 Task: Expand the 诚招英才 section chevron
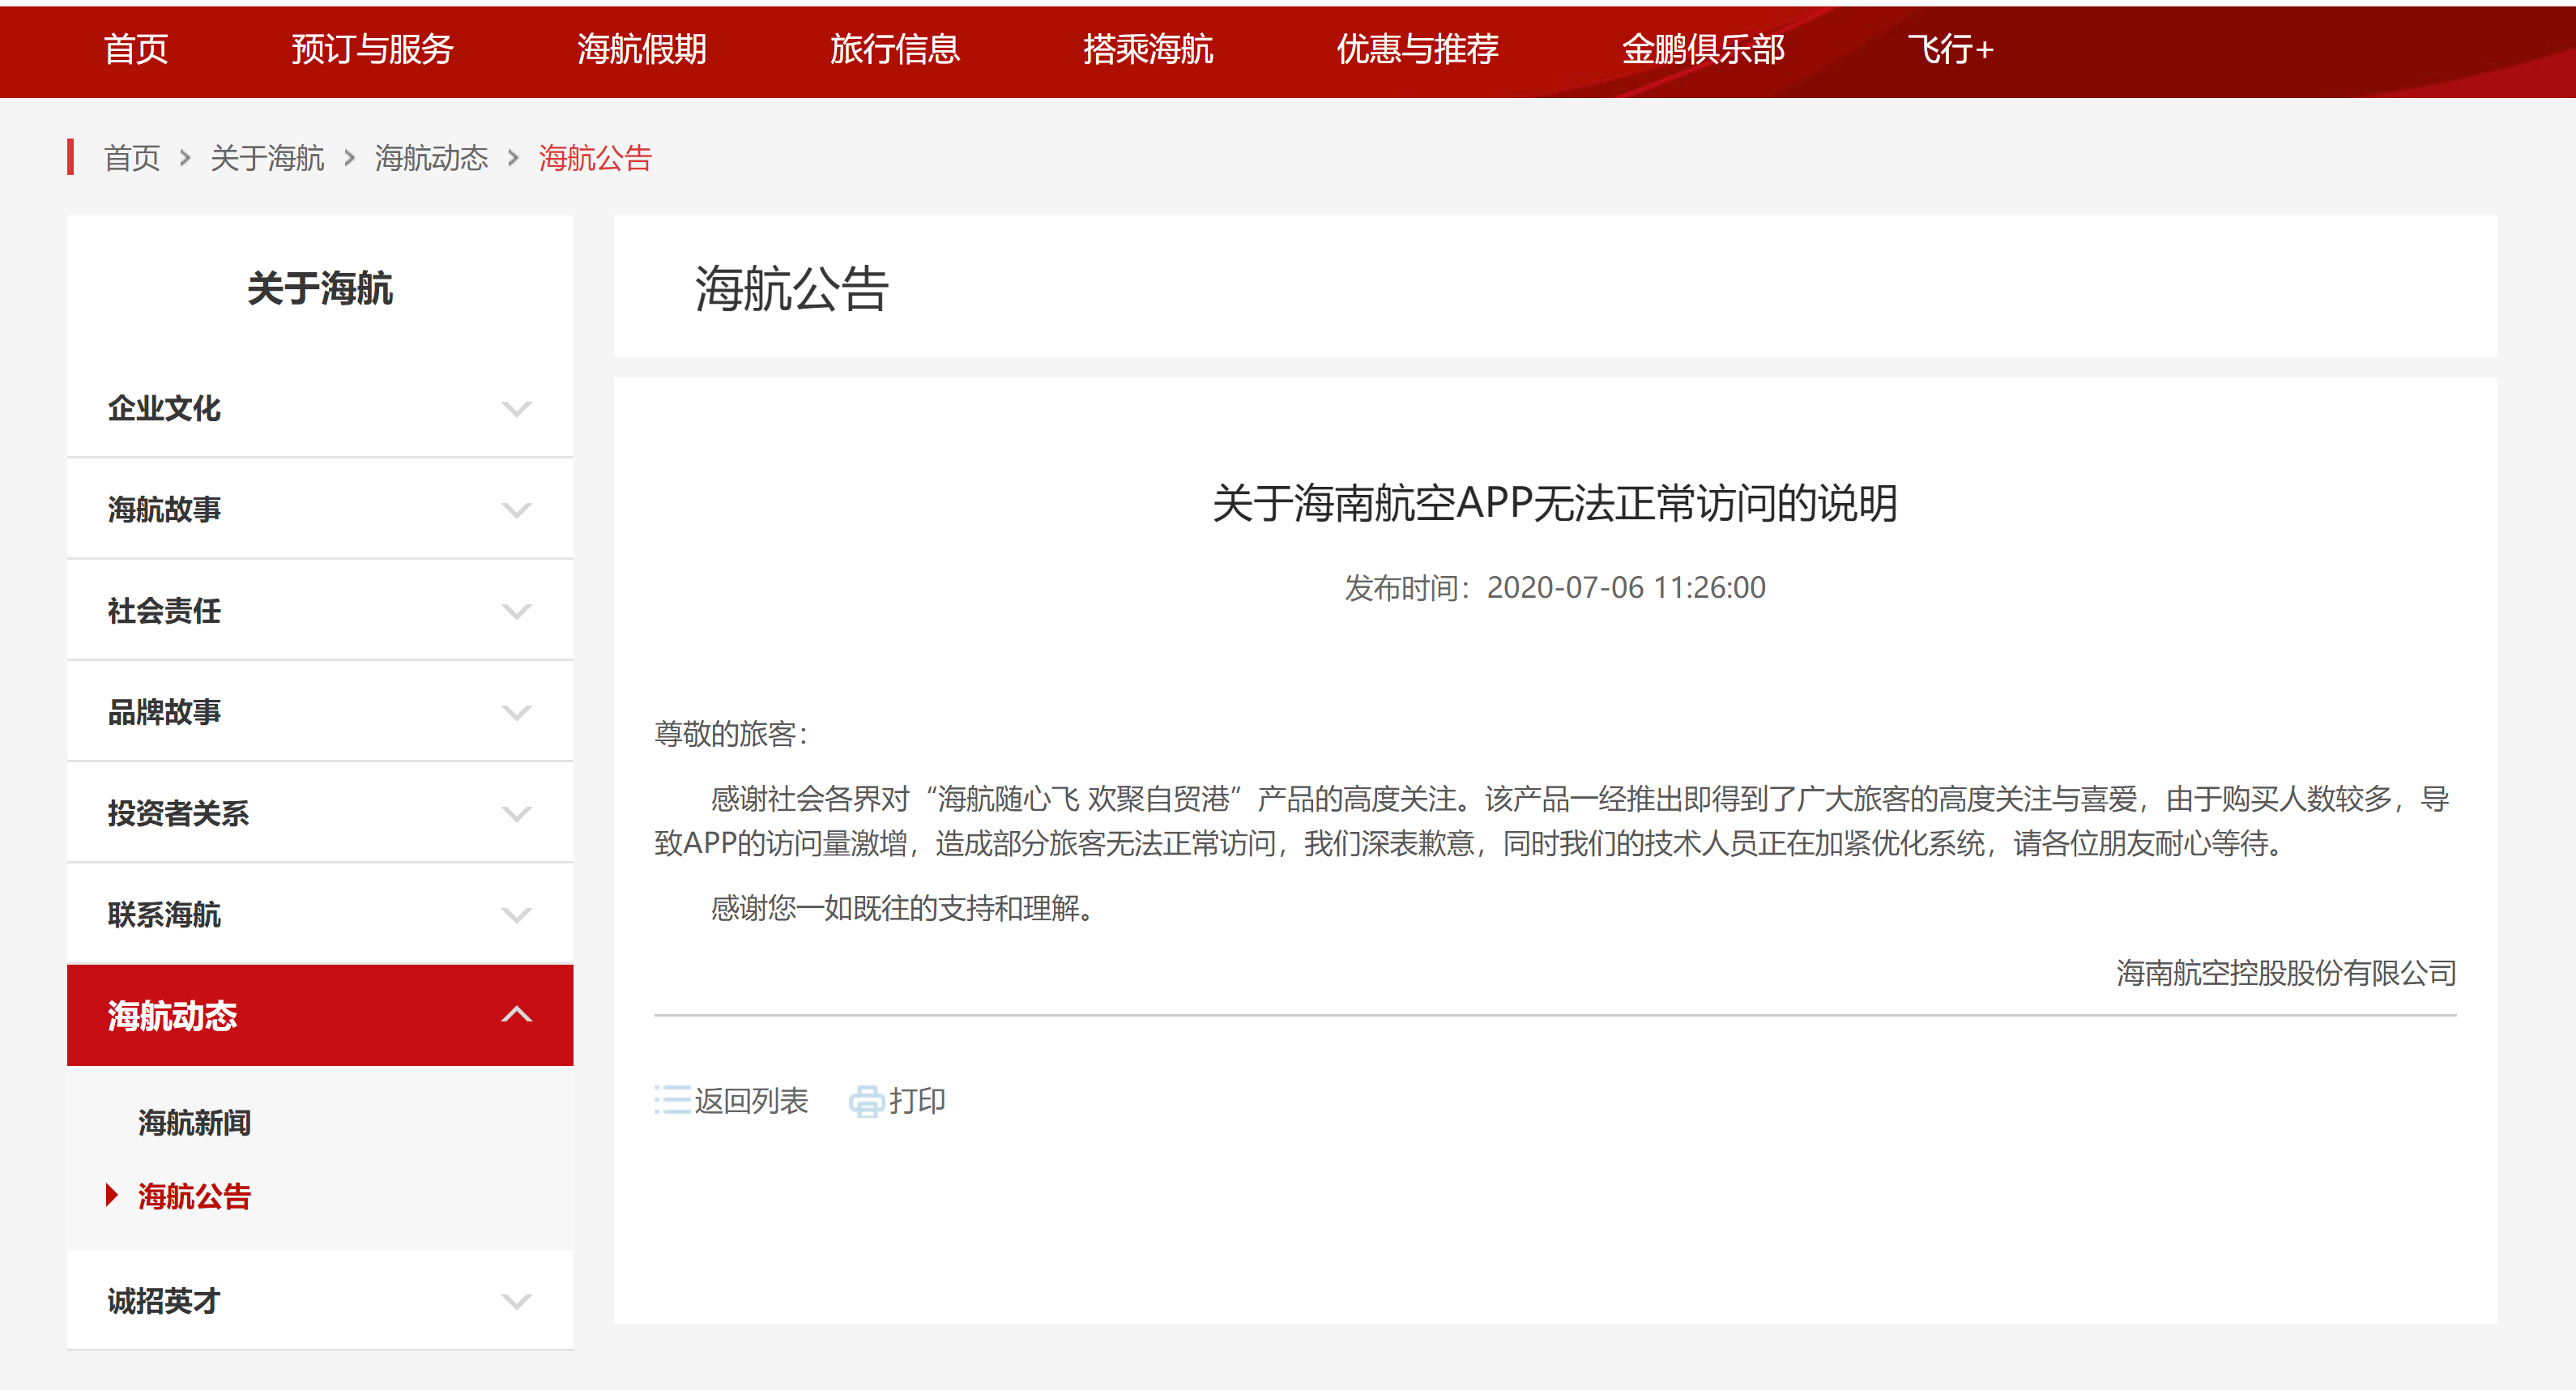(516, 1301)
